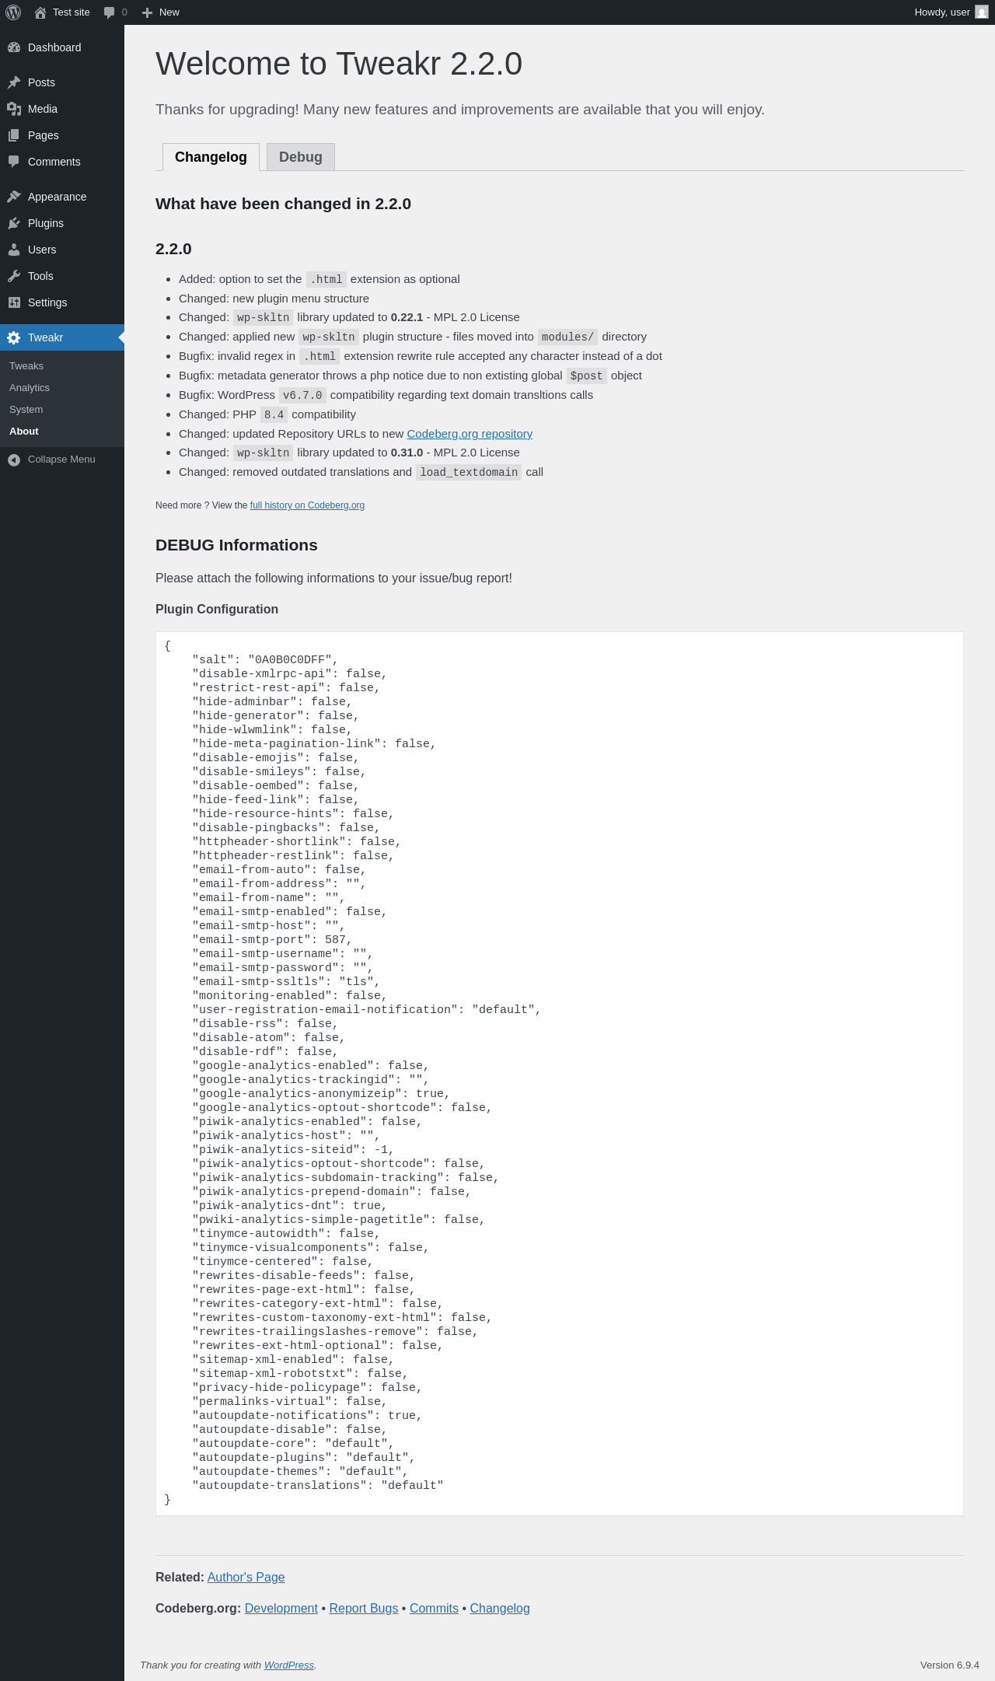This screenshot has height=1681, width=995.
Task: Click the "email-smtp-port": 587 line
Action: (272, 940)
